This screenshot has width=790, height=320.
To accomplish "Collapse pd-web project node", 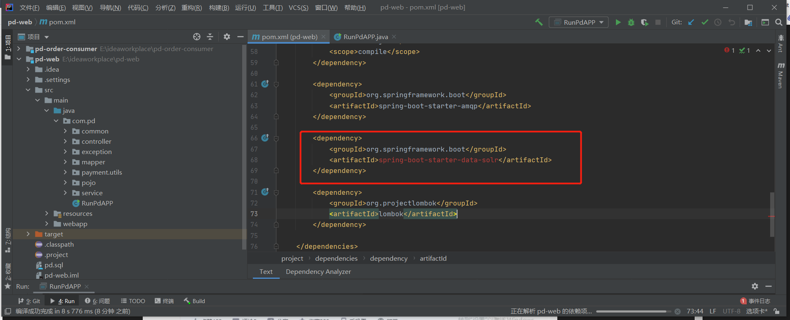I will click(19, 59).
